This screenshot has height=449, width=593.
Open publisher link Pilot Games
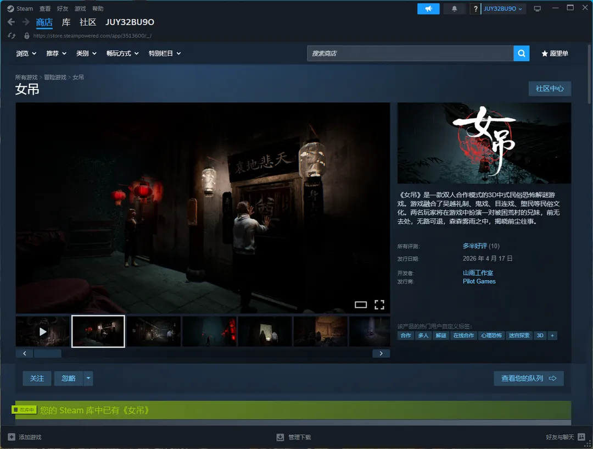point(479,281)
